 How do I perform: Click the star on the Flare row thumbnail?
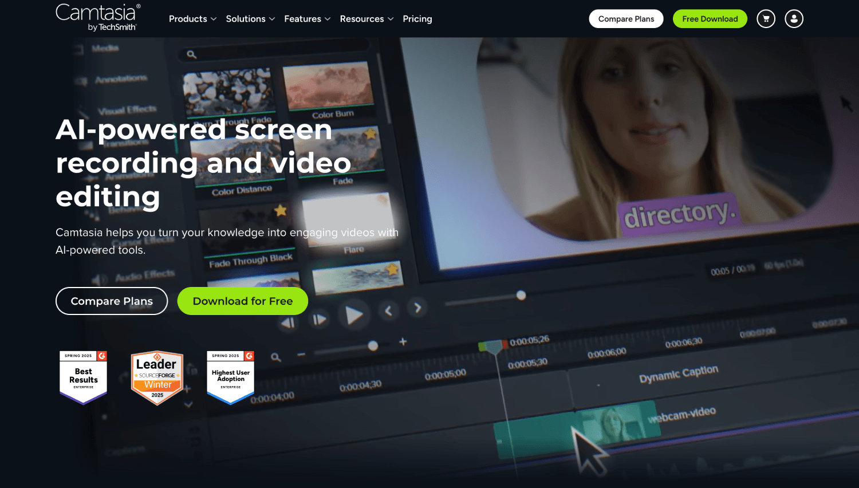[x=281, y=210]
